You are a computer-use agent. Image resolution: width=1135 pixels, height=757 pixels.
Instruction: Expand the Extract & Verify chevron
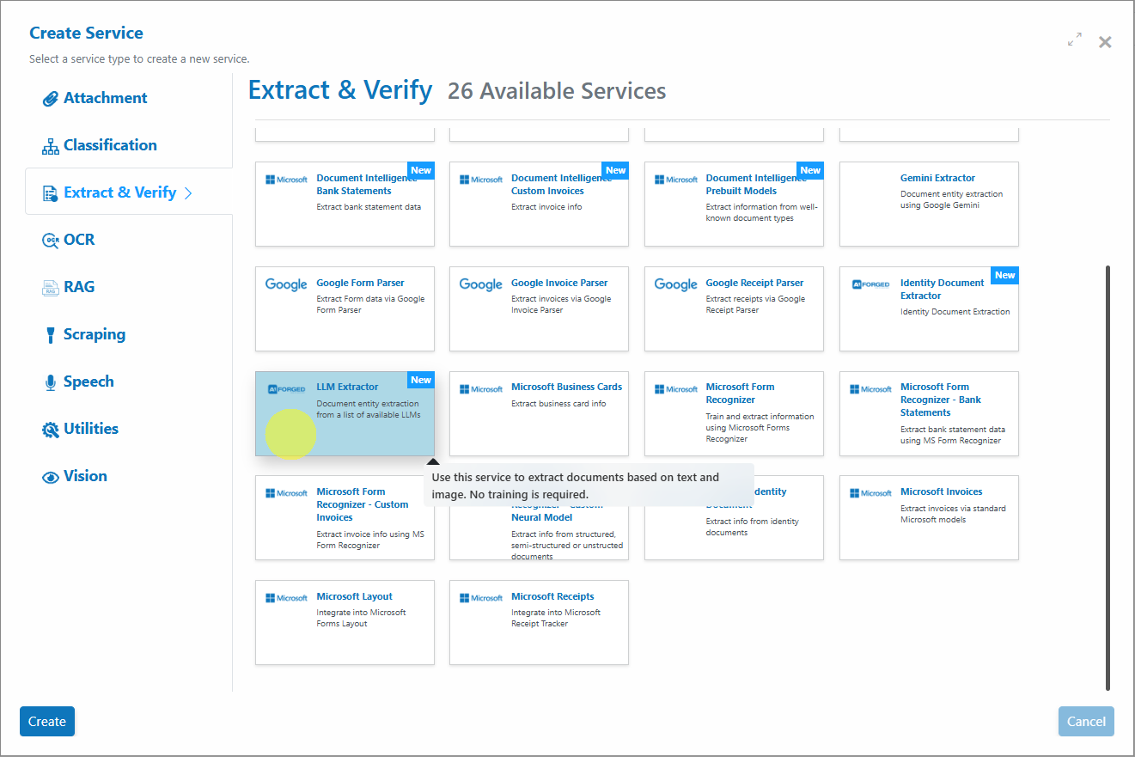click(188, 192)
